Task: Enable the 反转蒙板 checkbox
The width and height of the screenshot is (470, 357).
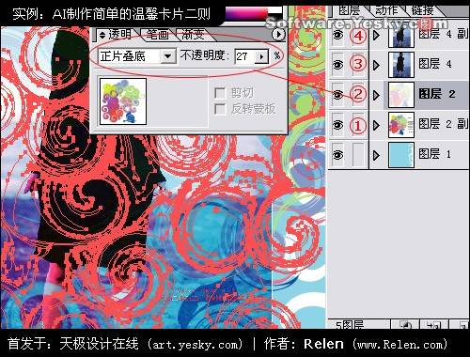Action: [x=220, y=109]
